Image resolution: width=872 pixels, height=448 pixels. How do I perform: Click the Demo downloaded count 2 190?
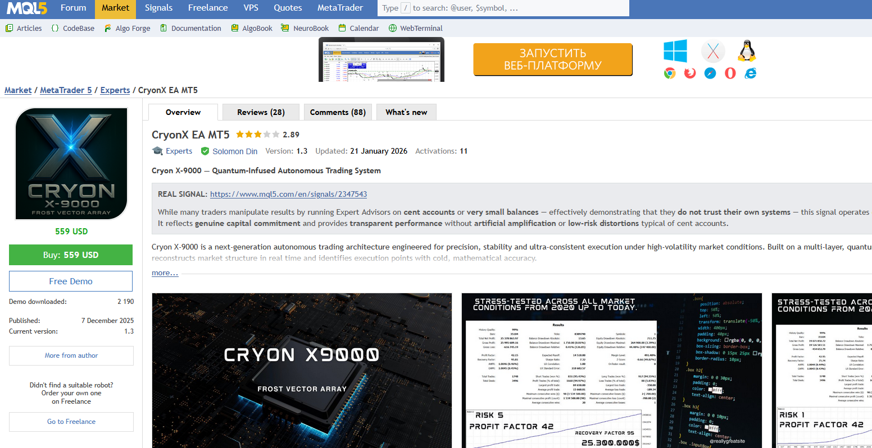[x=126, y=302]
